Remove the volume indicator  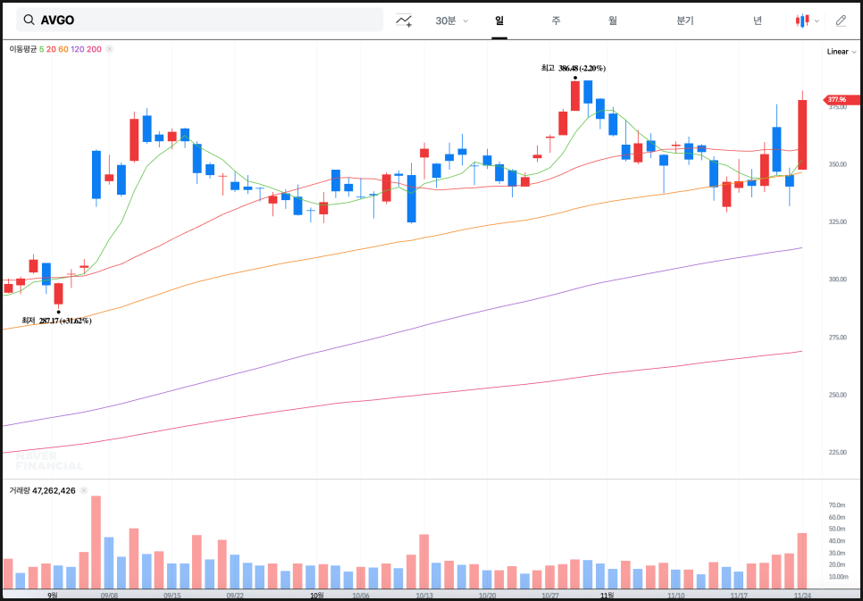click(83, 490)
